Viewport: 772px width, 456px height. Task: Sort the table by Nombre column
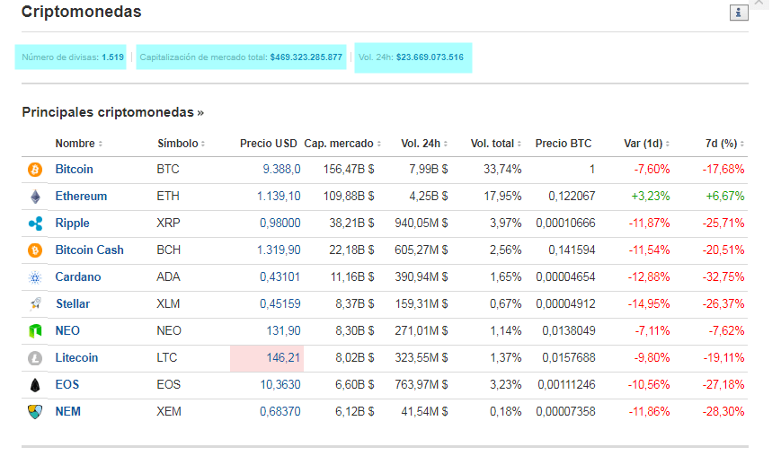pyautogui.click(x=78, y=144)
